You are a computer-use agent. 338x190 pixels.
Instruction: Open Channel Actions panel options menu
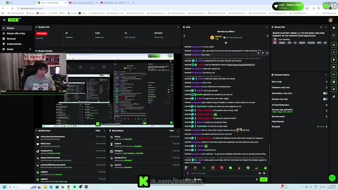click(326, 75)
